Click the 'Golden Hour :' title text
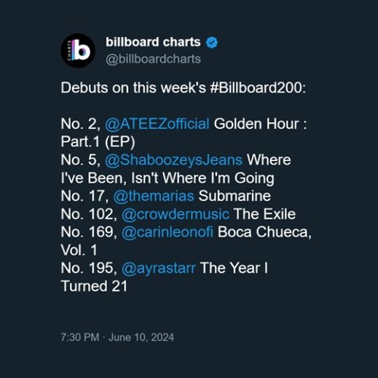Viewport: 378px width, 378px height. 260,124
